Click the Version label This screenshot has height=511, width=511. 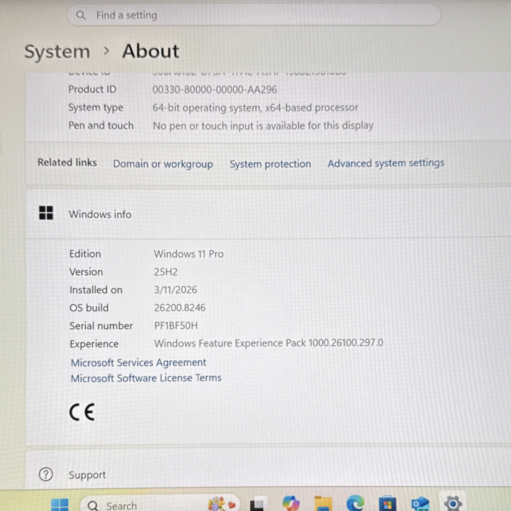coord(86,272)
